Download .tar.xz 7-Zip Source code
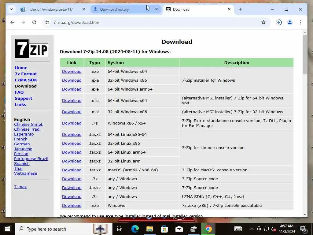 [72, 188]
